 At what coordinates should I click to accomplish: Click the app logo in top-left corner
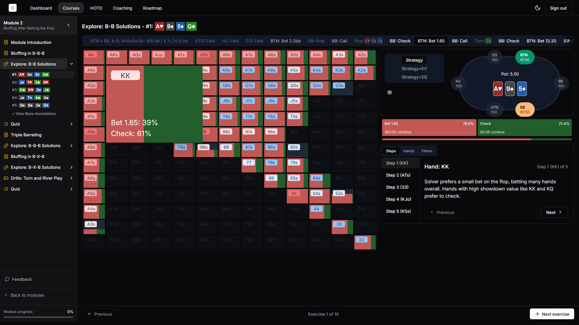point(12,8)
